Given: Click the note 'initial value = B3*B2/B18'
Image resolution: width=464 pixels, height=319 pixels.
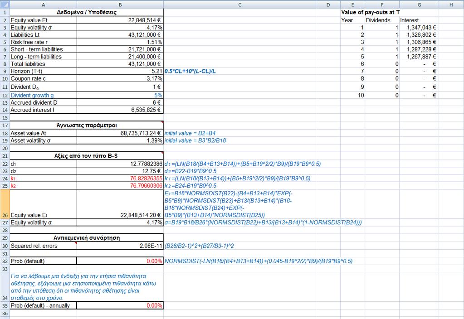Looking at the screenshot, I should (x=195, y=140).
